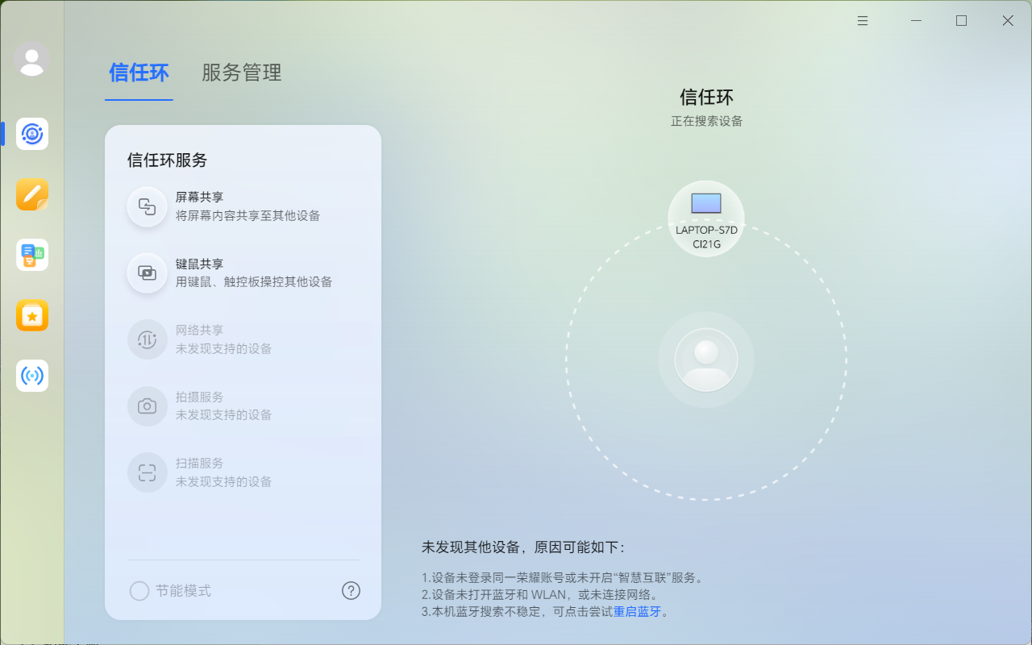
Task: Open the trust ring sidebar icon
Action: click(32, 134)
